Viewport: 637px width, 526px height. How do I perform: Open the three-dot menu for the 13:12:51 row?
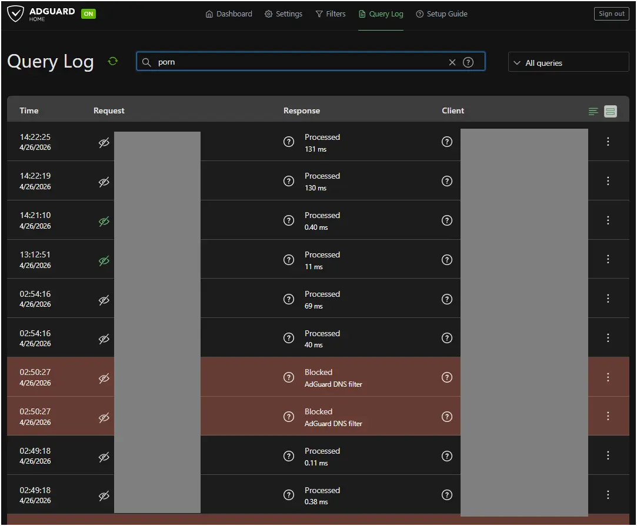point(608,259)
